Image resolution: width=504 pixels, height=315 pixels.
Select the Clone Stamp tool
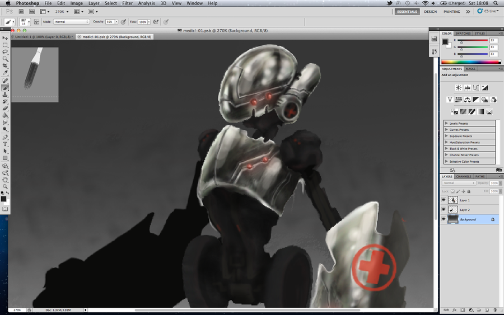5,95
